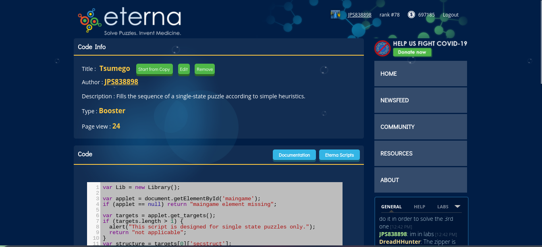Open user avatar thumbnail in header

pyautogui.click(x=335, y=15)
